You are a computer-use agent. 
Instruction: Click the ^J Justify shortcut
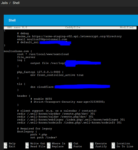98,147
